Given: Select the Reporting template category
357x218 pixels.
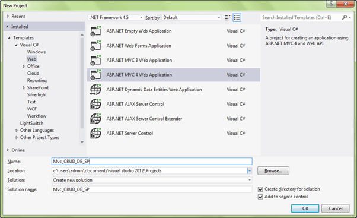Looking at the screenshot, I should (37, 81).
